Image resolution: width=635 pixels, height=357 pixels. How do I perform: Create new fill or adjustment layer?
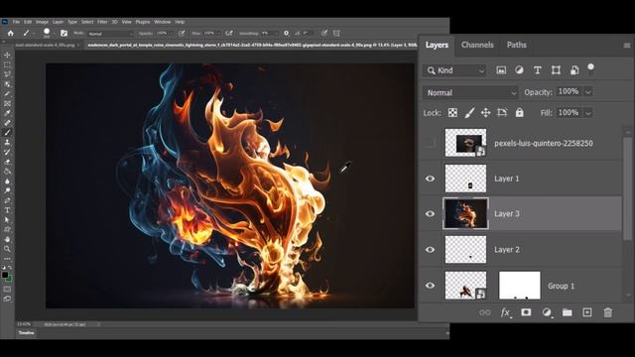click(x=547, y=312)
